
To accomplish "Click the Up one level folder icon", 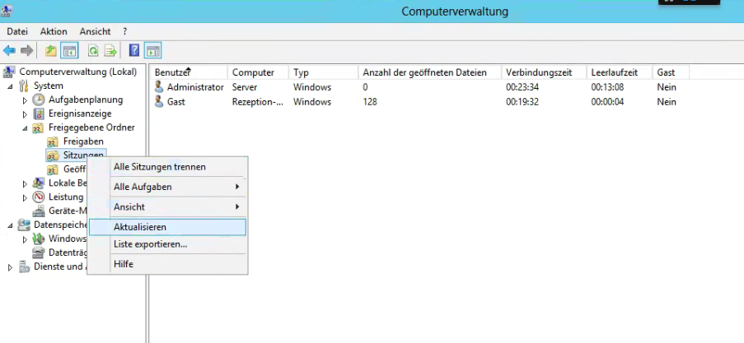I will tap(51, 51).
